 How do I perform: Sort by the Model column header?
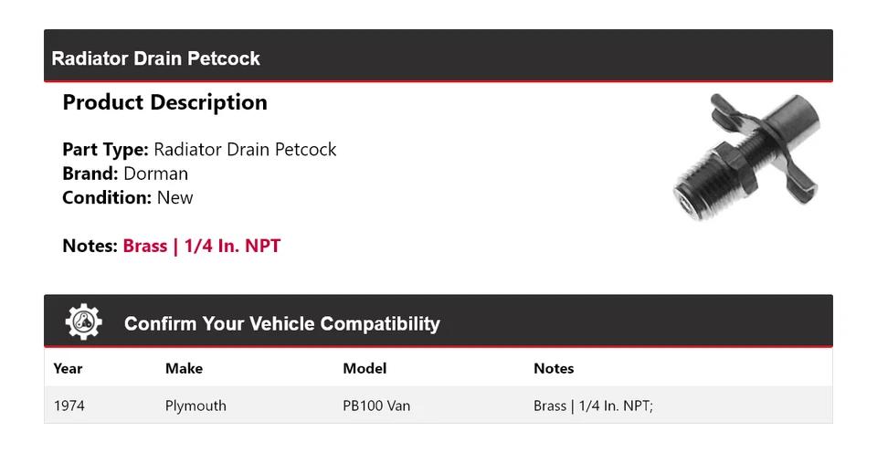coord(365,369)
